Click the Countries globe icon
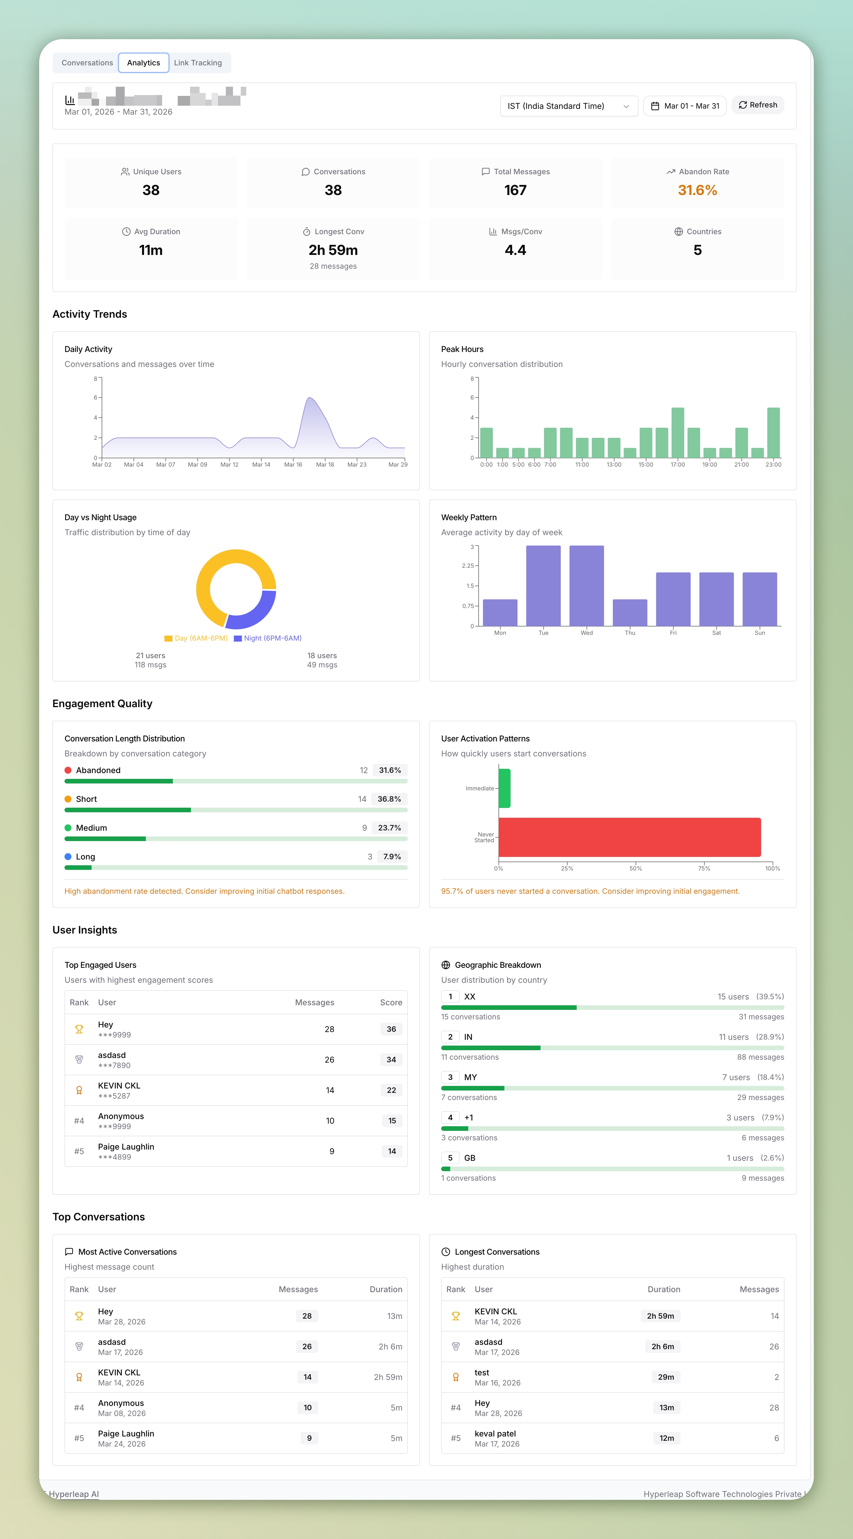The height and width of the screenshot is (1539, 853). coord(678,232)
